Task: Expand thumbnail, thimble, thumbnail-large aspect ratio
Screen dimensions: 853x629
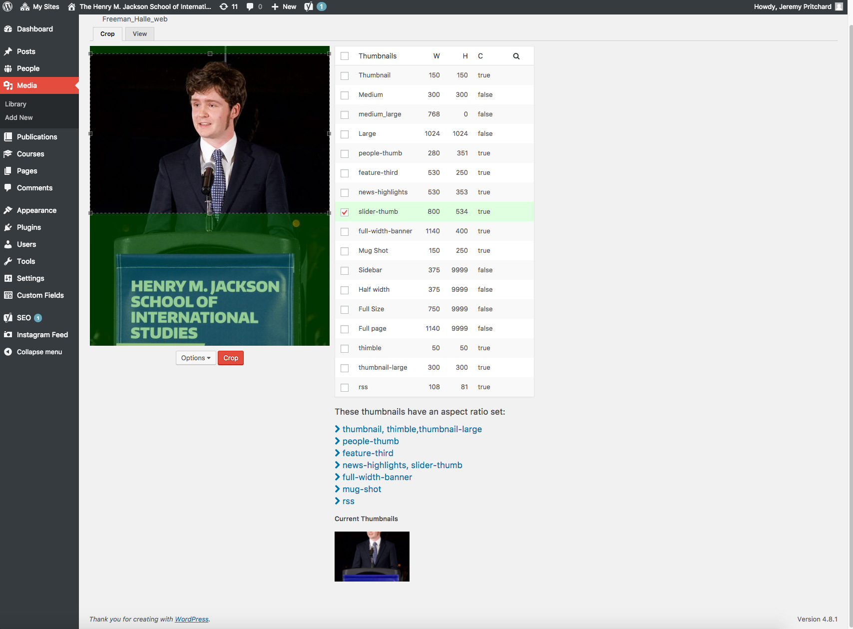Action: click(408, 429)
